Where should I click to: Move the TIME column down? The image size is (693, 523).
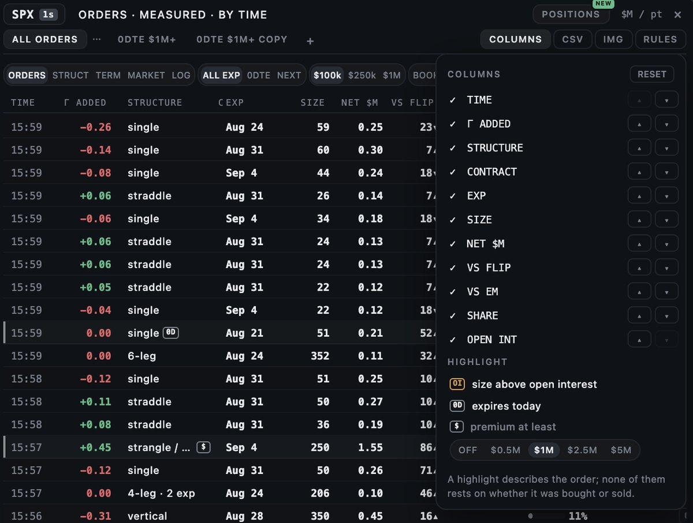666,100
